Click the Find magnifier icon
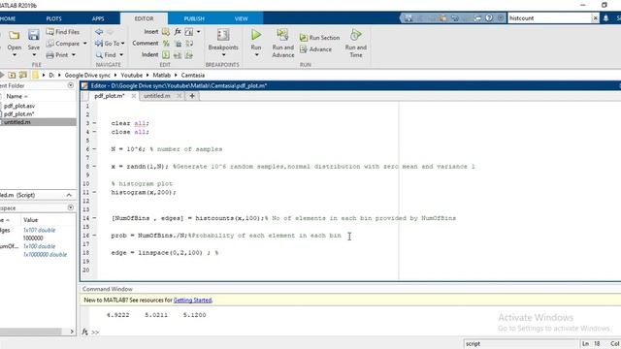The image size is (621, 349). 99,55
